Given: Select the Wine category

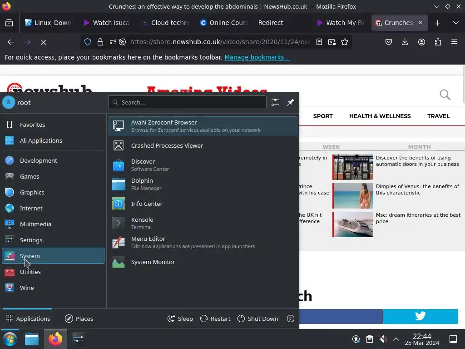Looking at the screenshot, I should [x=53, y=288].
